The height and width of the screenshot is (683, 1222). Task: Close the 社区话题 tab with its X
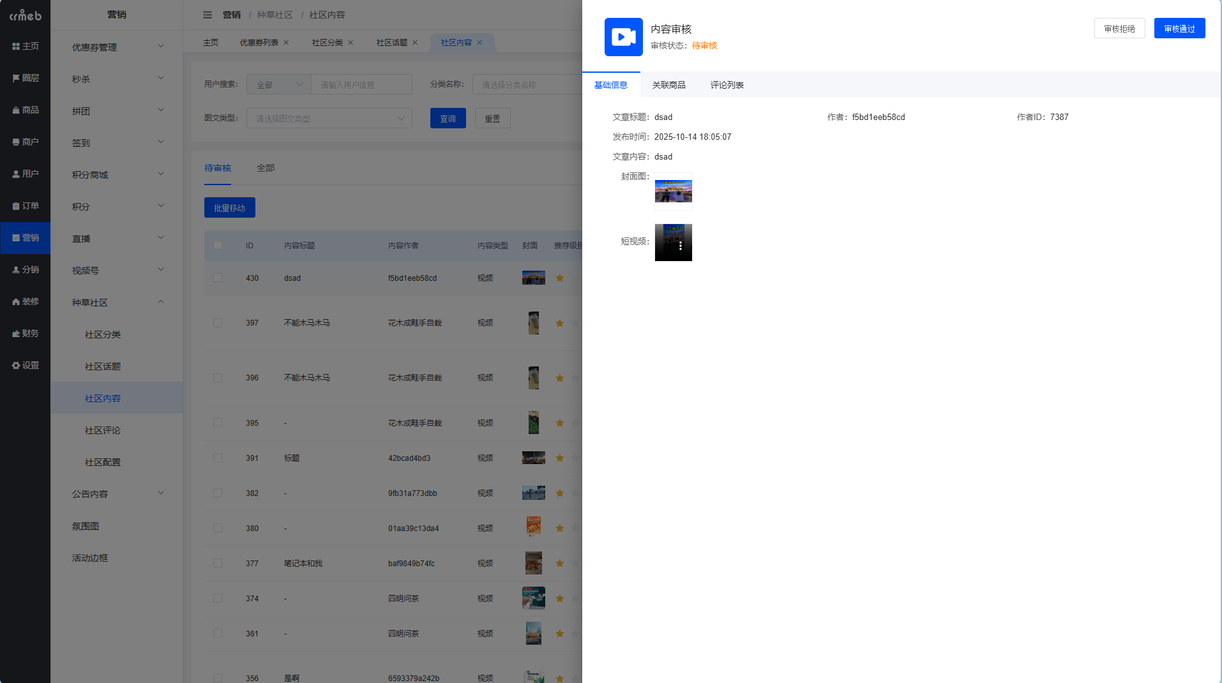tap(415, 43)
